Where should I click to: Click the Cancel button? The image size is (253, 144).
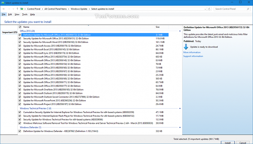pyautogui.click(x=243, y=143)
